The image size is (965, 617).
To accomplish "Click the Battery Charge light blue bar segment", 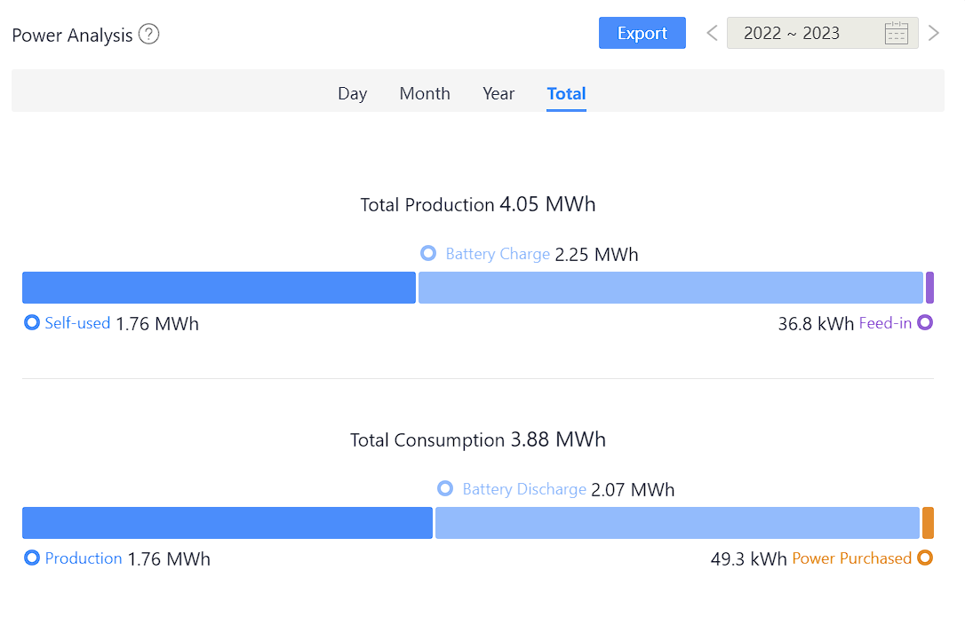I will [x=671, y=288].
